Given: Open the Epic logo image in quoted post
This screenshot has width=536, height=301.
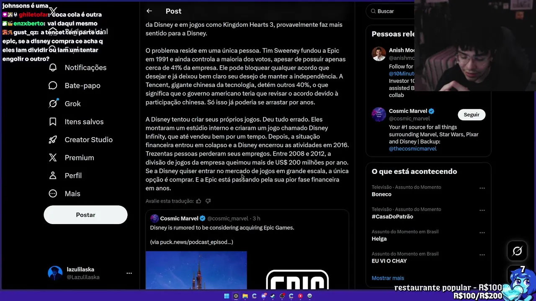Looking at the screenshot, I should pos(298,270).
